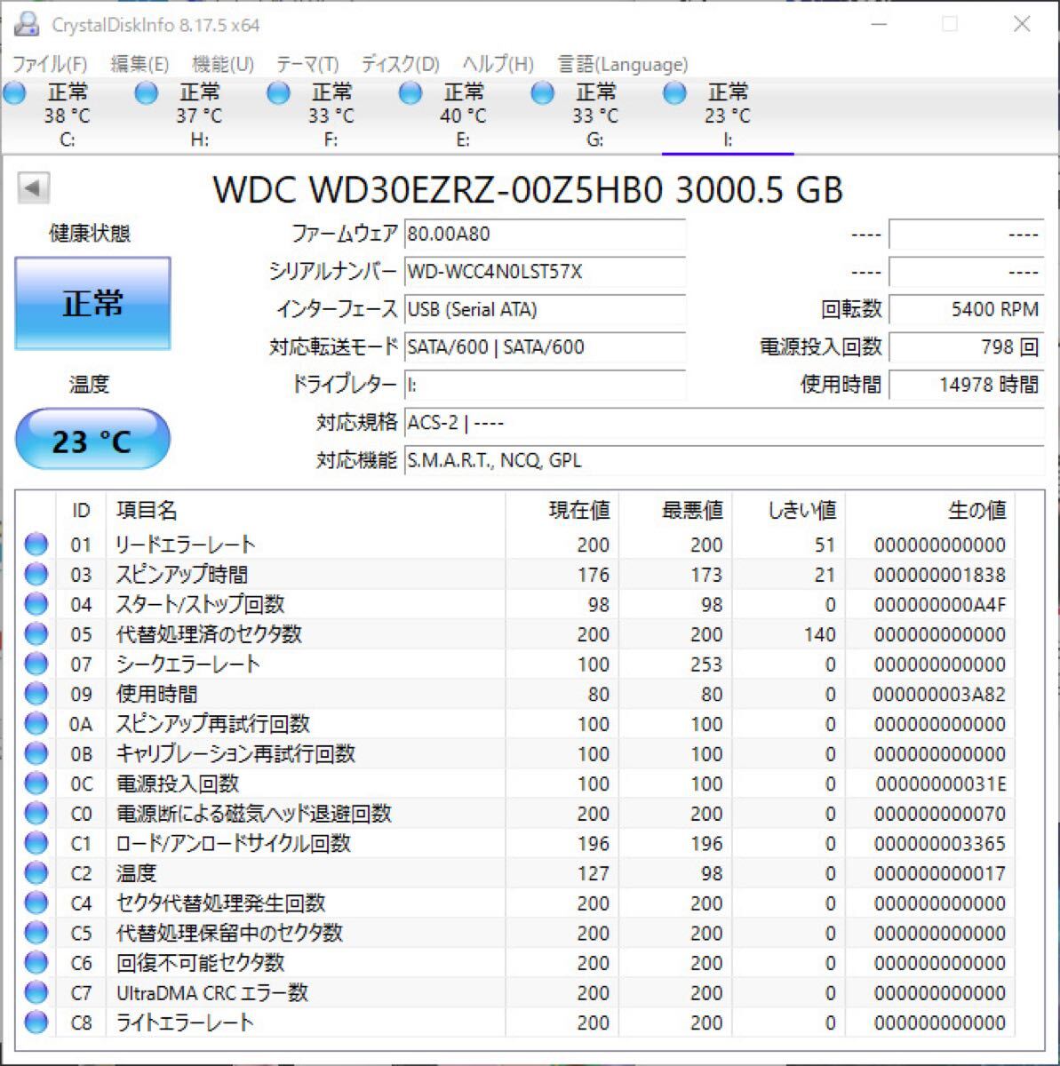Select current value 127 for 温度

point(593,873)
